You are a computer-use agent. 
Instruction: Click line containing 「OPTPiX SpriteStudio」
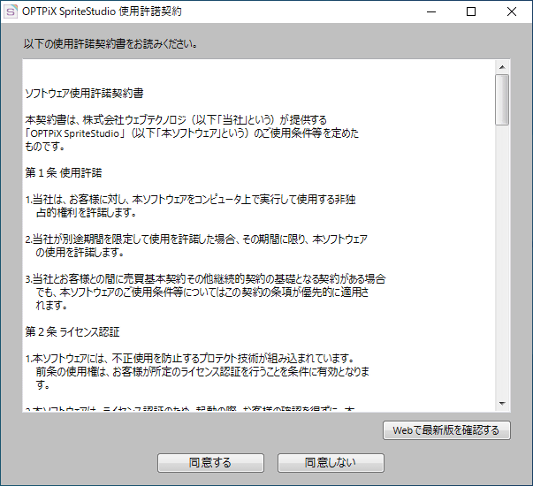pyautogui.click(x=192, y=133)
